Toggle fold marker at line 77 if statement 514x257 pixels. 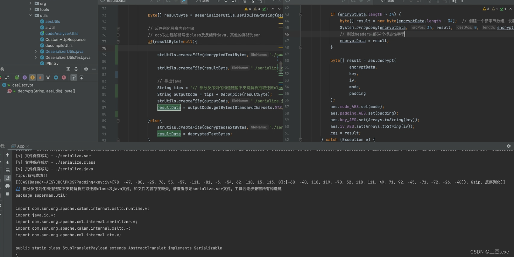coord(118,42)
